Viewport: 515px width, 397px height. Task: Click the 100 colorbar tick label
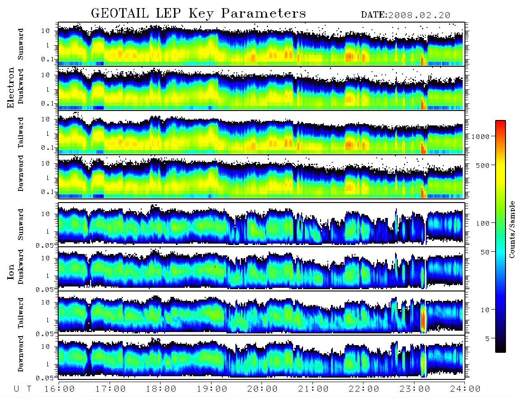[x=483, y=223]
